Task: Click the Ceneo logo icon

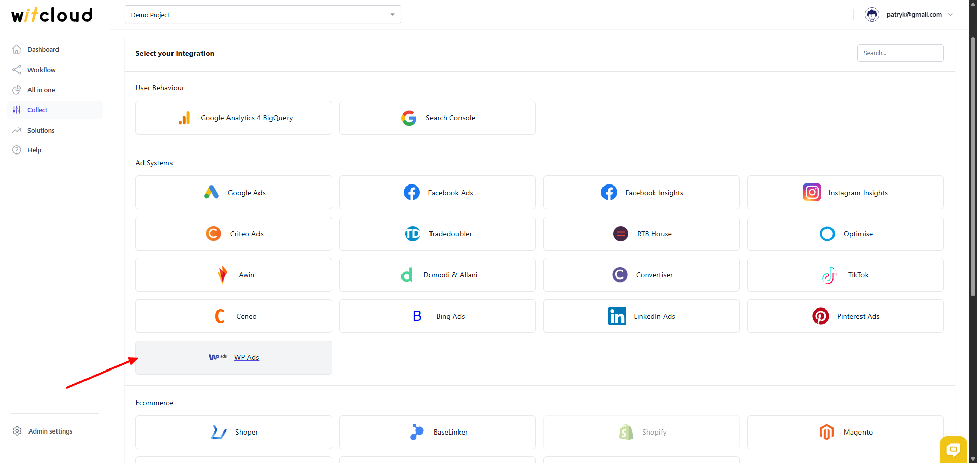Action: point(220,316)
